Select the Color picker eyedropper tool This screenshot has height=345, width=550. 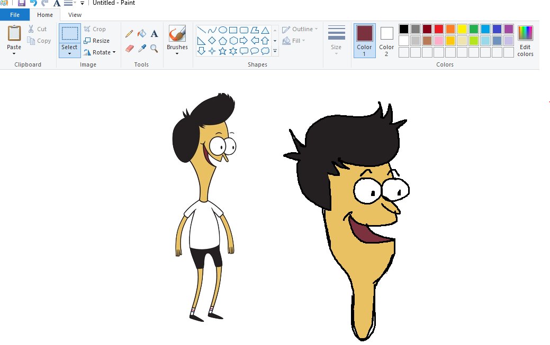142,48
